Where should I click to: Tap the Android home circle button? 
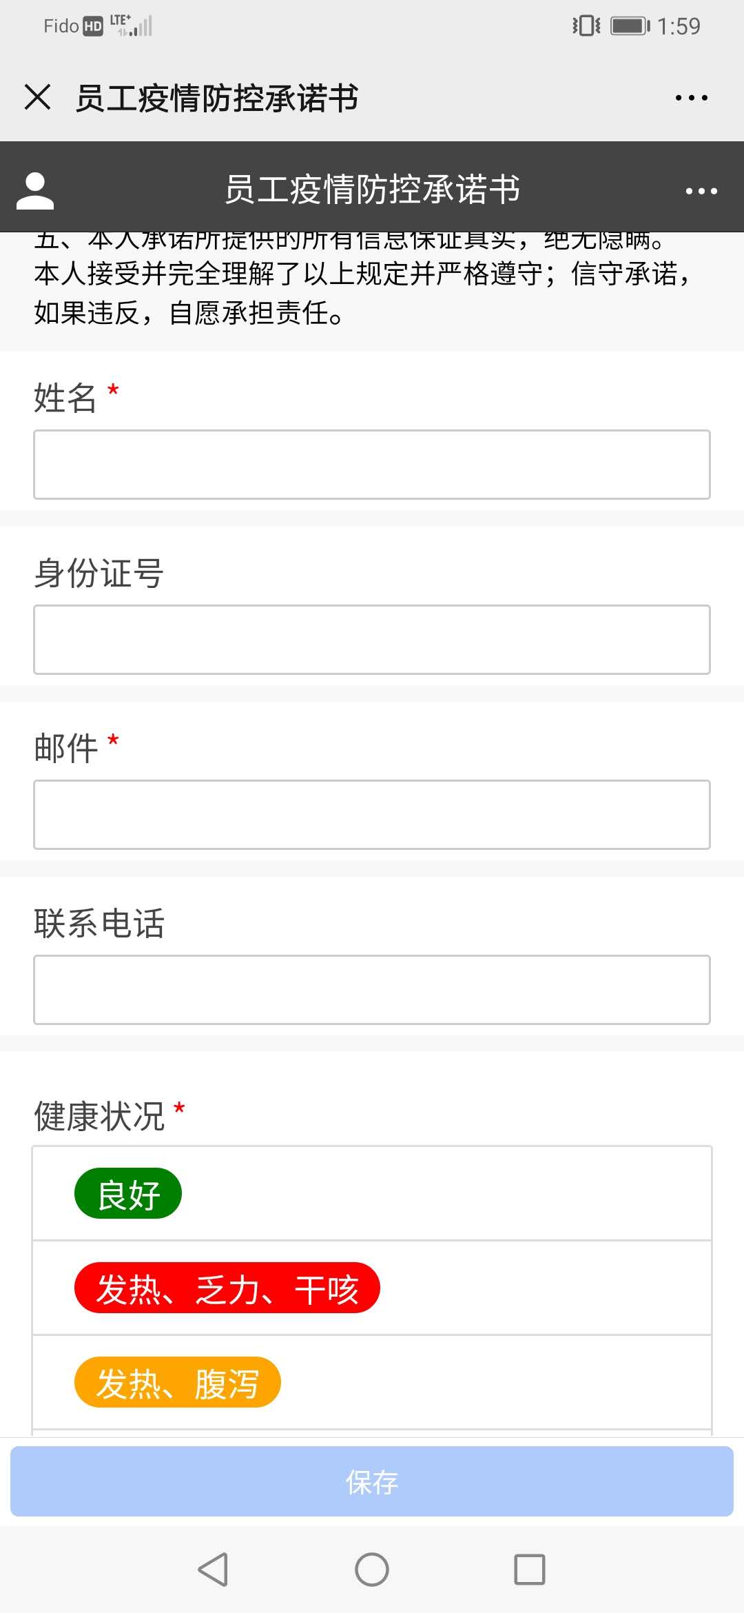[372, 1570]
